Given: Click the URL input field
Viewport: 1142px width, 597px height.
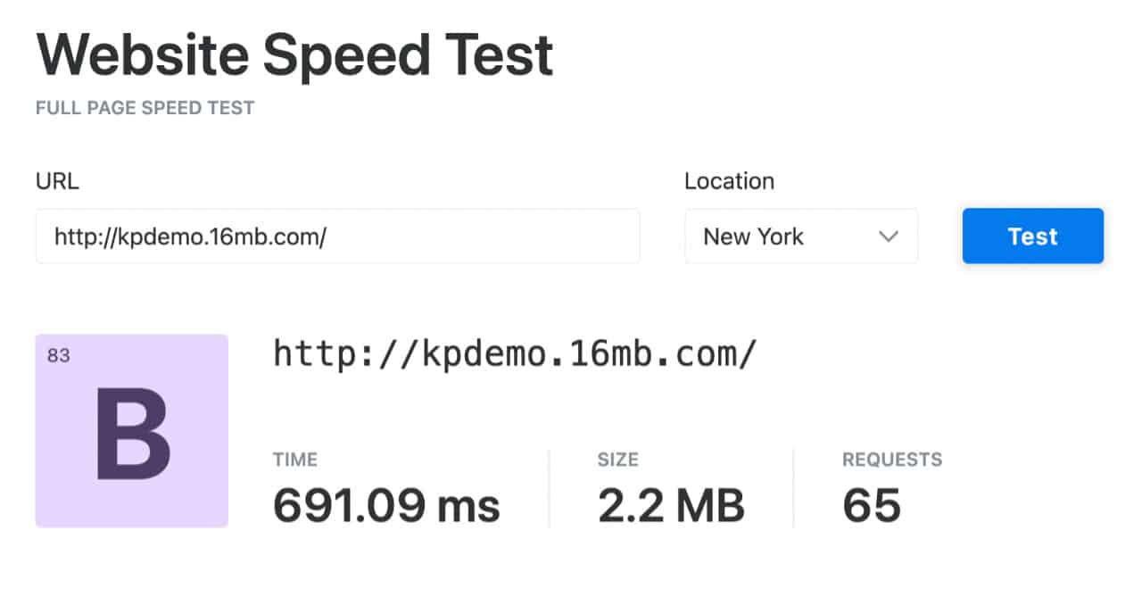Looking at the screenshot, I should tap(337, 236).
